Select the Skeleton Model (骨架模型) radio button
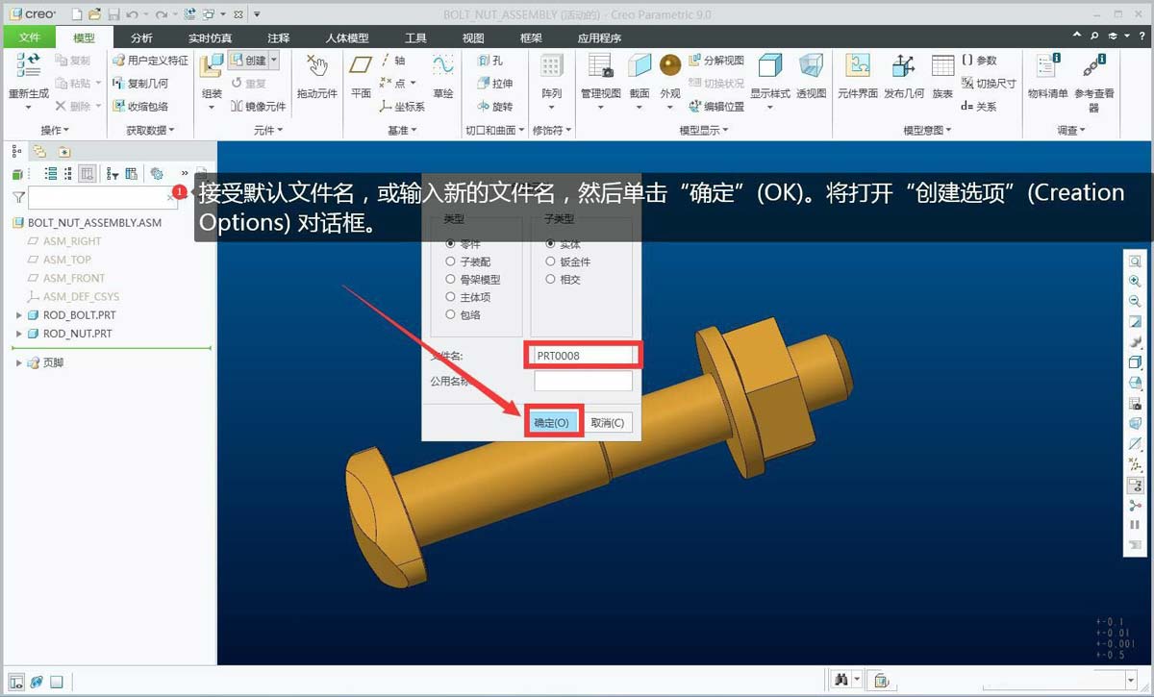1154x697 pixels. 451,279
